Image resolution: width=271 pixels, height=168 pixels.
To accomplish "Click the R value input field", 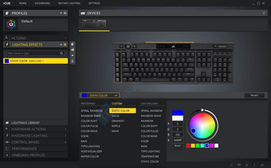I will pyautogui.click(x=178, y=124).
